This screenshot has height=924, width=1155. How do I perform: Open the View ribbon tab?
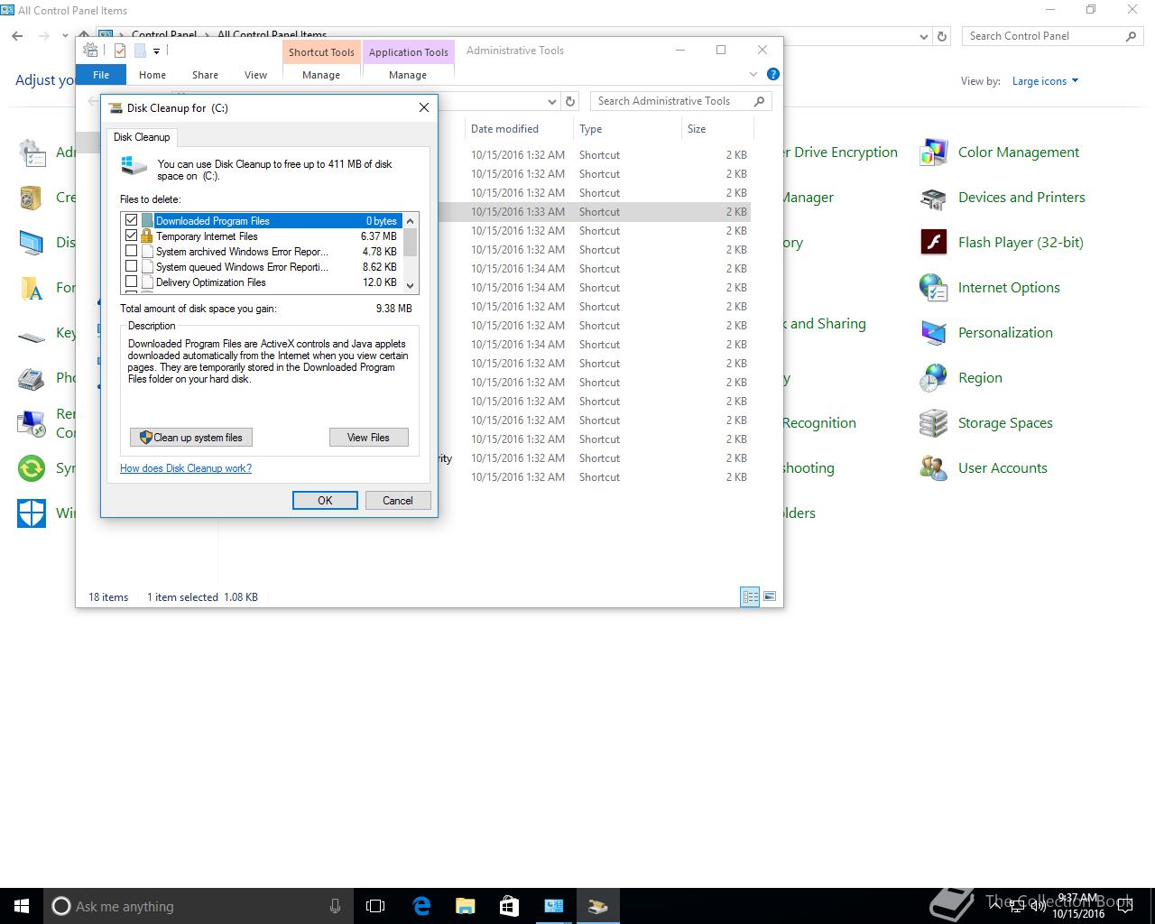point(255,75)
